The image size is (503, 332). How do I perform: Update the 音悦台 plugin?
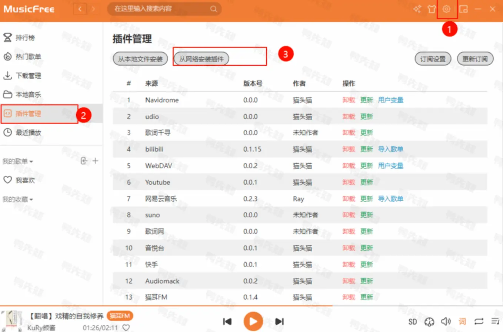[367, 248]
